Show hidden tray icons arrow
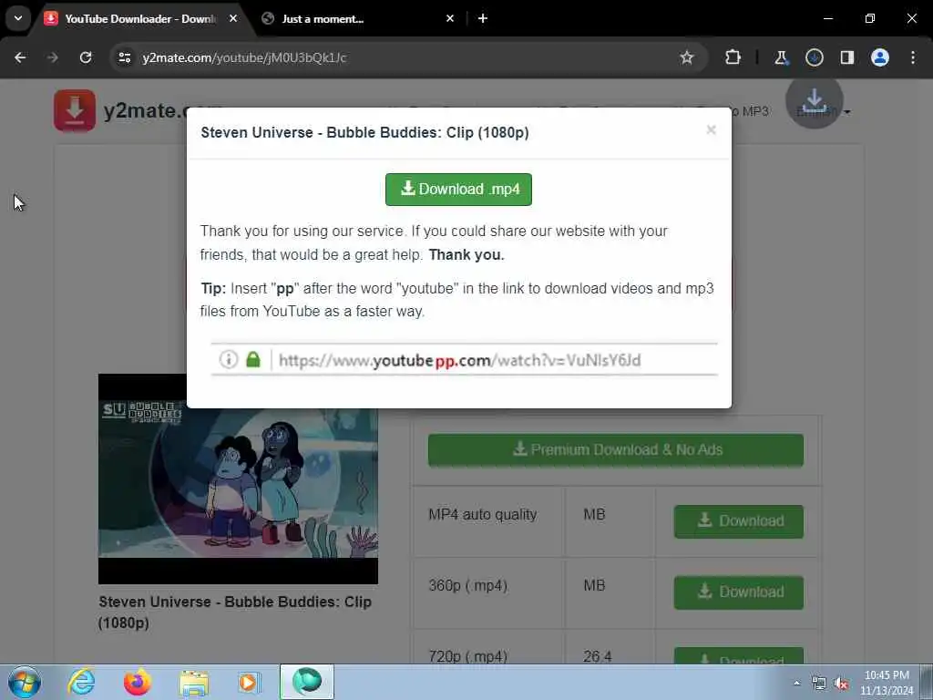The width and height of the screenshot is (933, 700). tap(796, 683)
